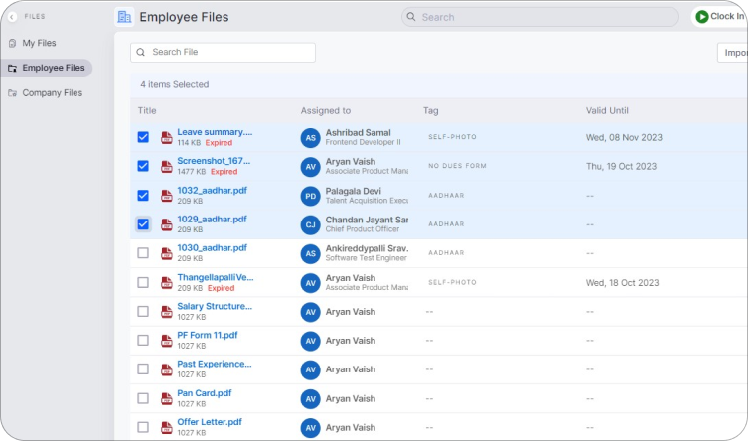
Task: Click PDF icon of 1032_aadhar.pdf
Action: pyautogui.click(x=167, y=196)
